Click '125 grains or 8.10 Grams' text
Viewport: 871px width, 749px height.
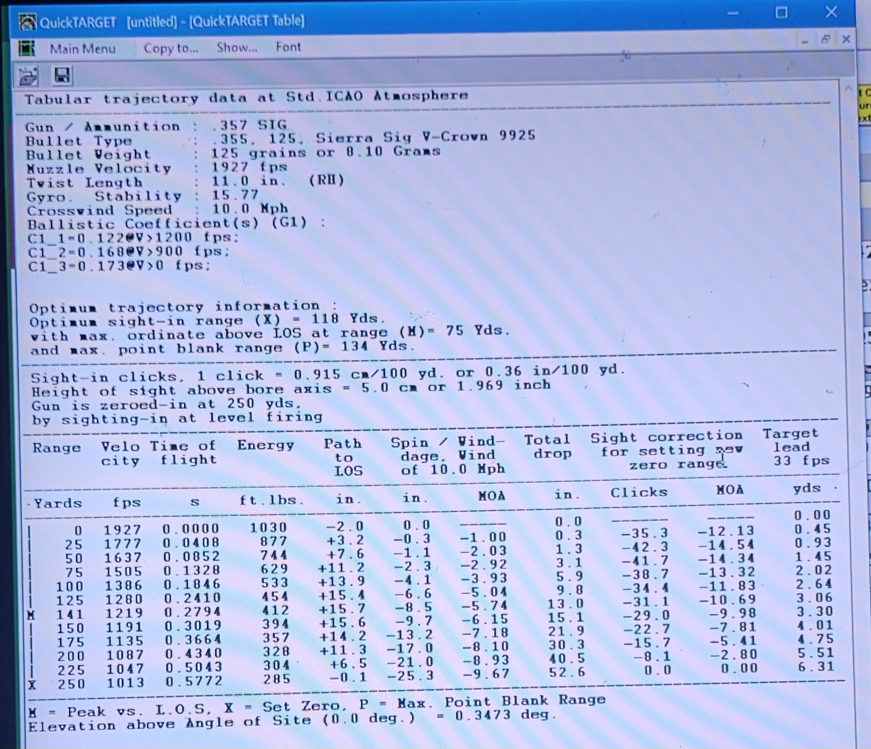pyautogui.click(x=326, y=152)
